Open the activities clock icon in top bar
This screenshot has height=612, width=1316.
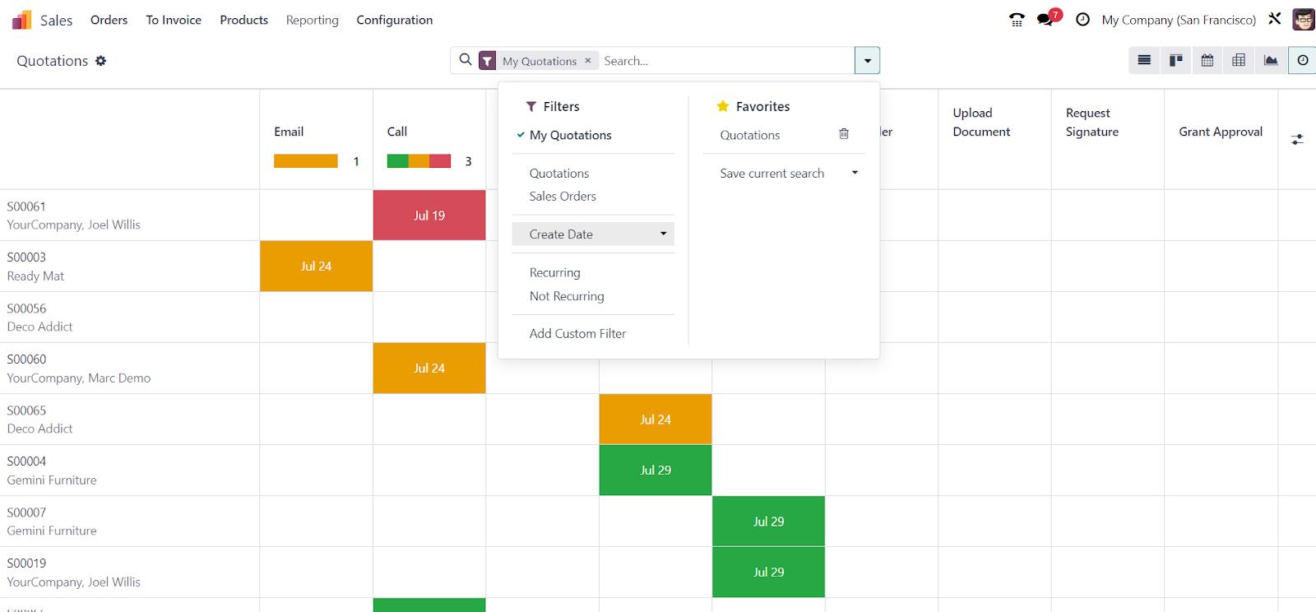coord(1082,20)
